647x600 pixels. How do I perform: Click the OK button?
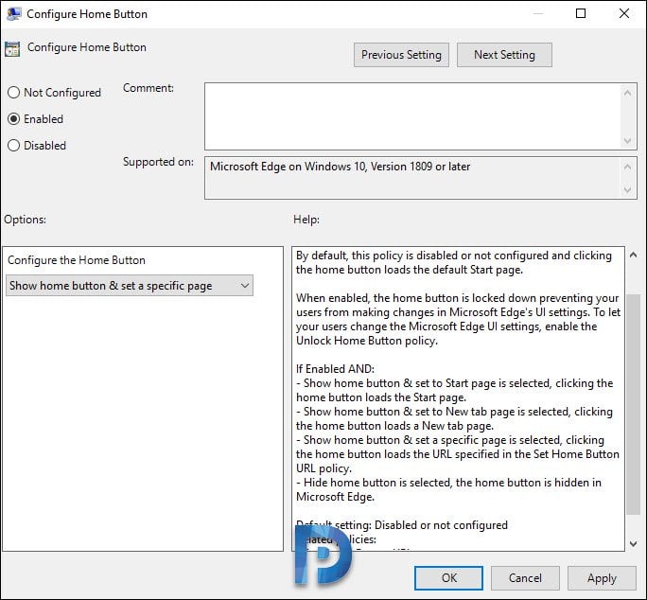[448, 577]
